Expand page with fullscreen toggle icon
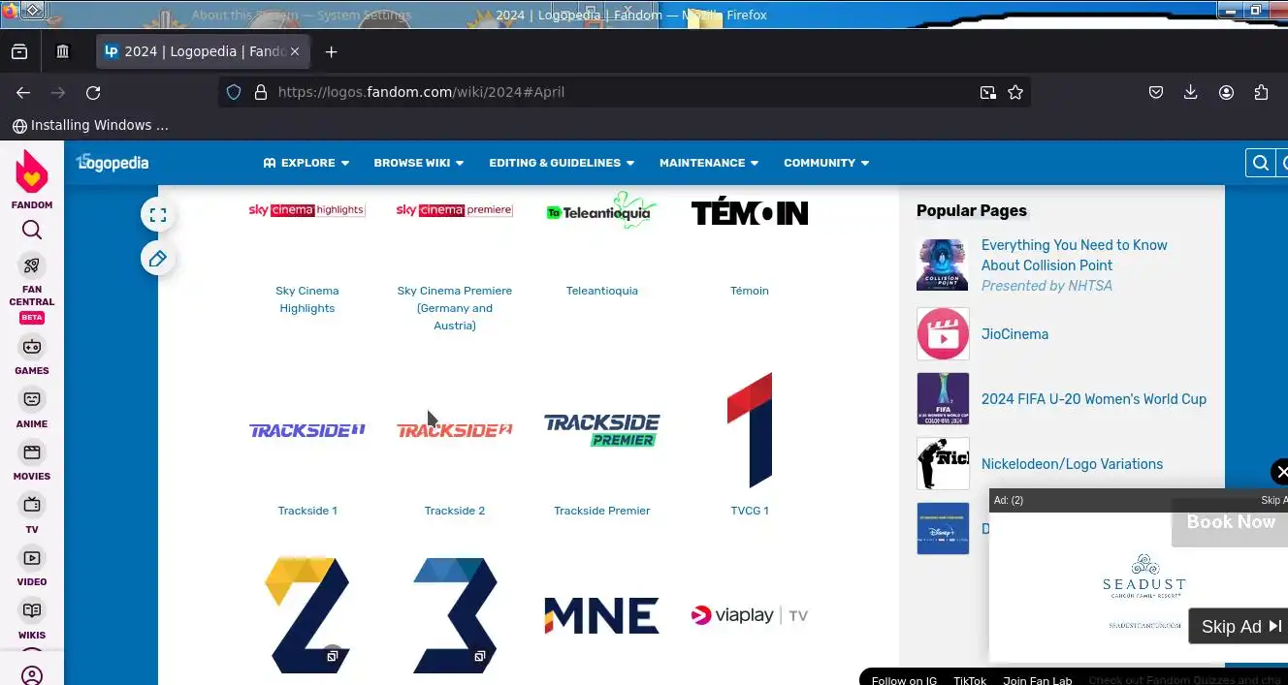The height and width of the screenshot is (685, 1288). pyautogui.click(x=158, y=215)
